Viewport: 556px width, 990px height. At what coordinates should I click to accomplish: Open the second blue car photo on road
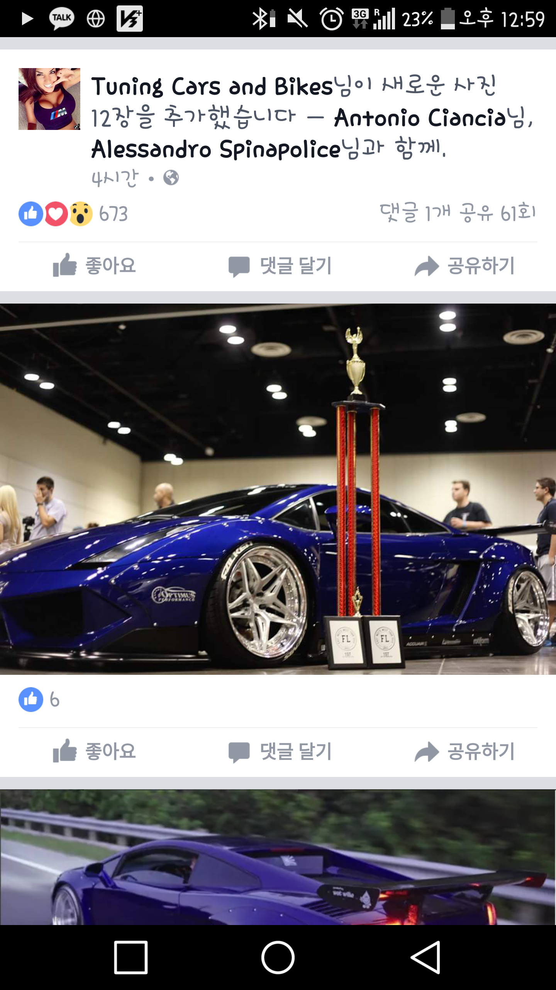[278, 857]
